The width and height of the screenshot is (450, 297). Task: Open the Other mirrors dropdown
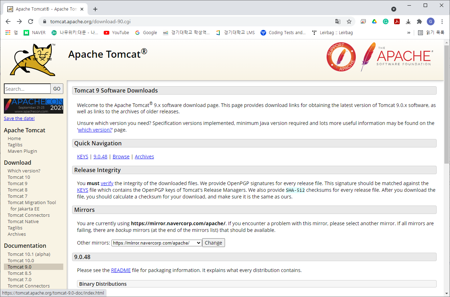point(156,243)
